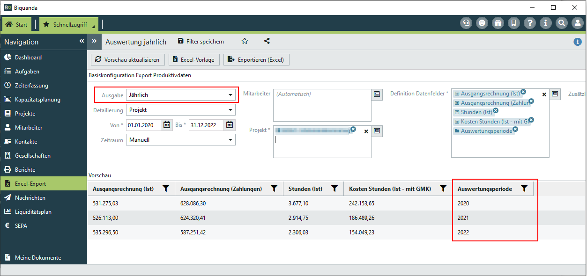Open the support headset icon

(466, 23)
